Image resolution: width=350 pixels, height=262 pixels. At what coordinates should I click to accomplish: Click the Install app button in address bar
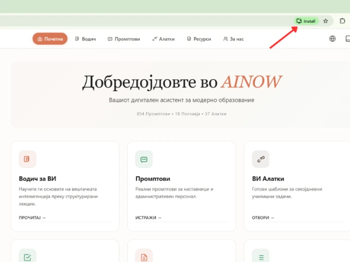pyautogui.click(x=306, y=21)
